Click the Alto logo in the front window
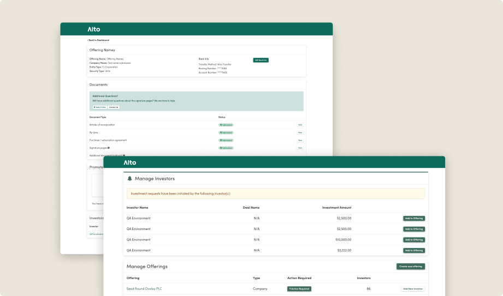Viewport: 503px width, 296px height. (130, 162)
